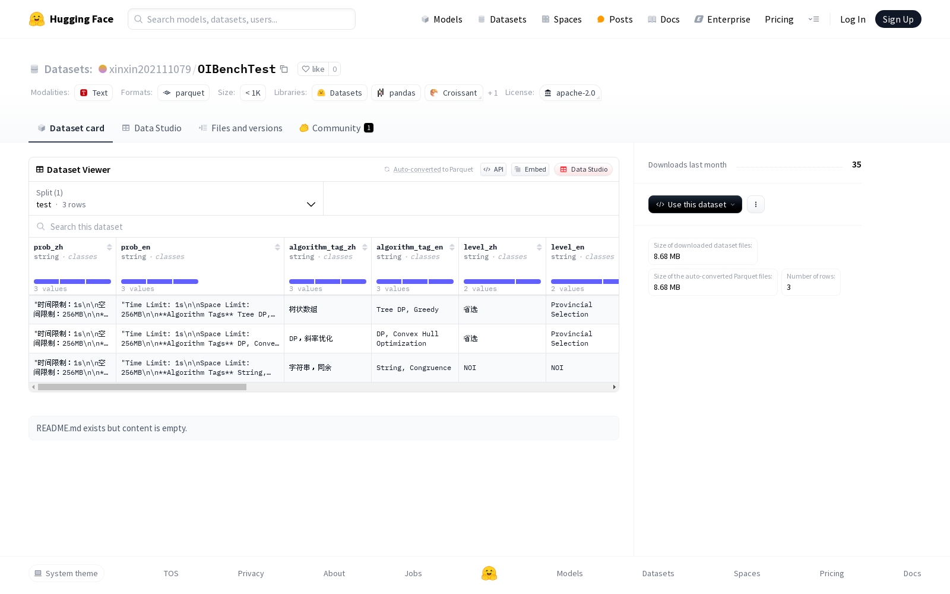Select the Text modality tag
Image resolution: width=950 pixels, height=594 pixels.
(94, 93)
